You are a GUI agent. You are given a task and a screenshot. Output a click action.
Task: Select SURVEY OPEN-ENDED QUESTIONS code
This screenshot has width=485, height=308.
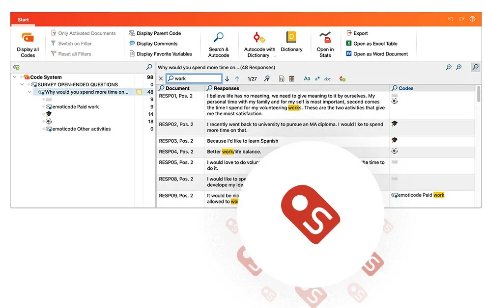click(78, 84)
